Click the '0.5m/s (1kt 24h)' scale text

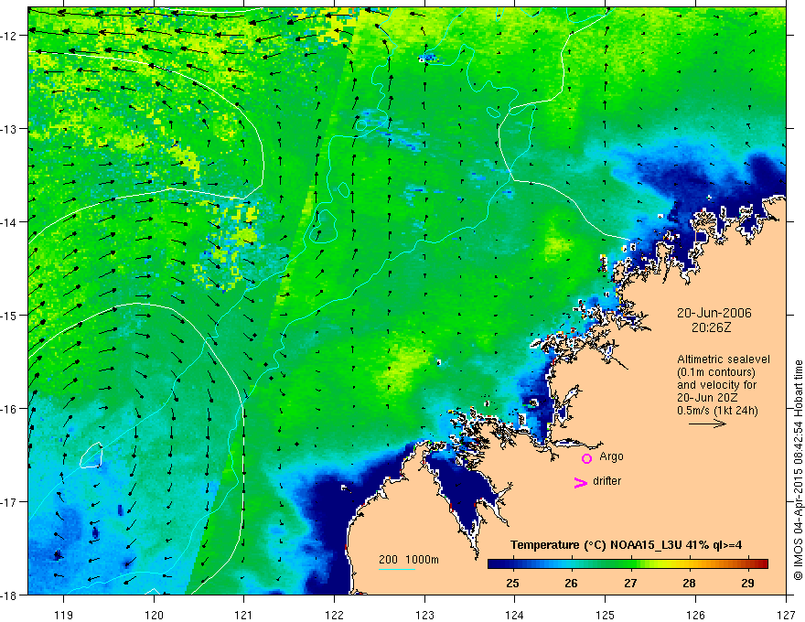coord(717,411)
